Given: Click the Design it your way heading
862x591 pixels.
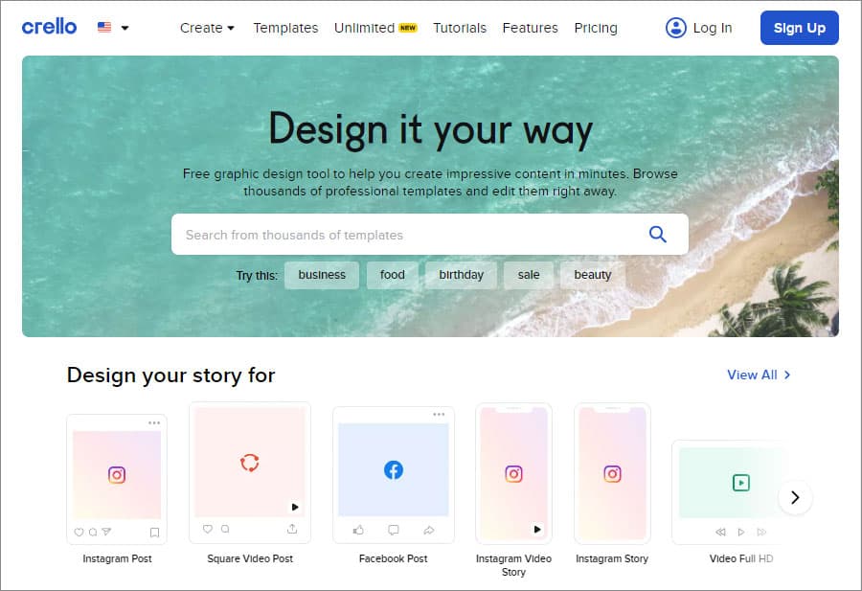Looking at the screenshot, I should (x=430, y=129).
